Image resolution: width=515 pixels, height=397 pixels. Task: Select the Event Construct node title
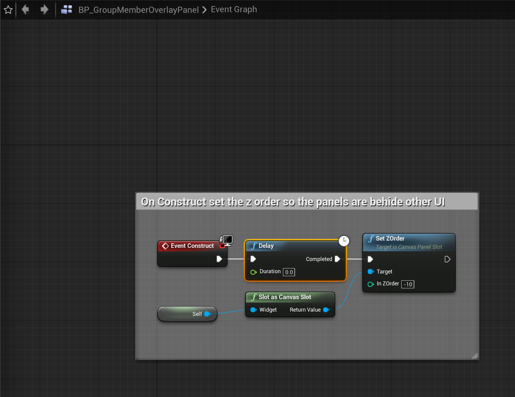(192, 246)
